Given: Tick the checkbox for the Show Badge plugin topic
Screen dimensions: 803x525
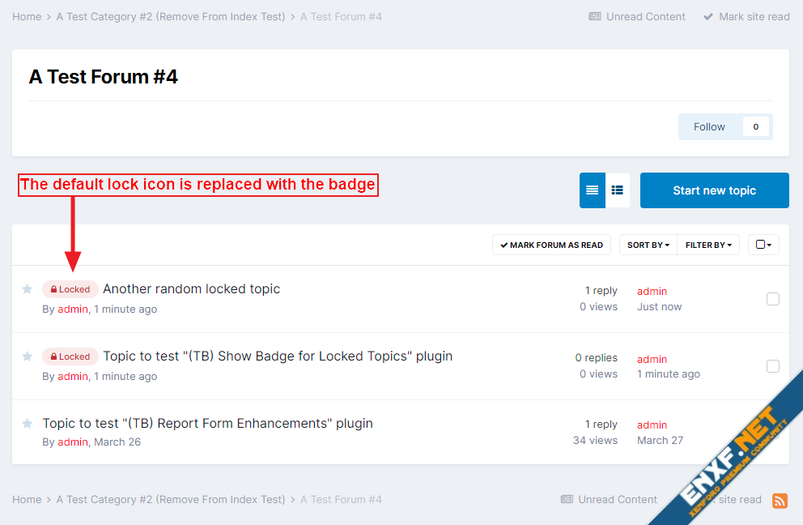Looking at the screenshot, I should (773, 366).
